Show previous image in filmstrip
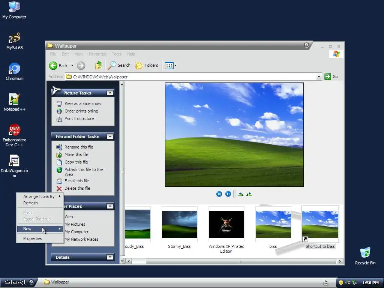384x288 pixels. coord(219,194)
